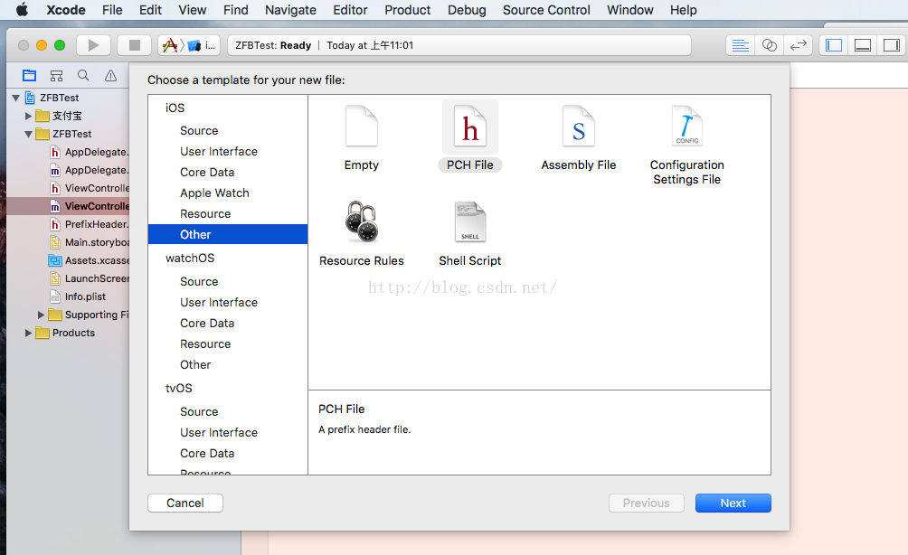Select AppDelegate implementation file
Image resolution: width=908 pixels, height=555 pixels.
click(90, 170)
